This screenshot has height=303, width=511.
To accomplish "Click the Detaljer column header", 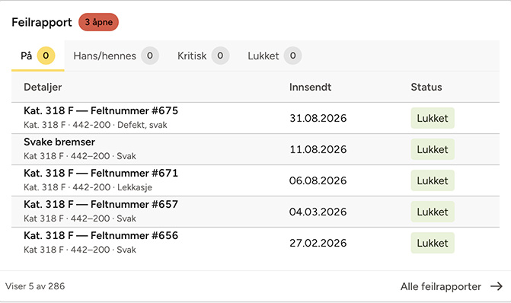I will pos(43,88).
